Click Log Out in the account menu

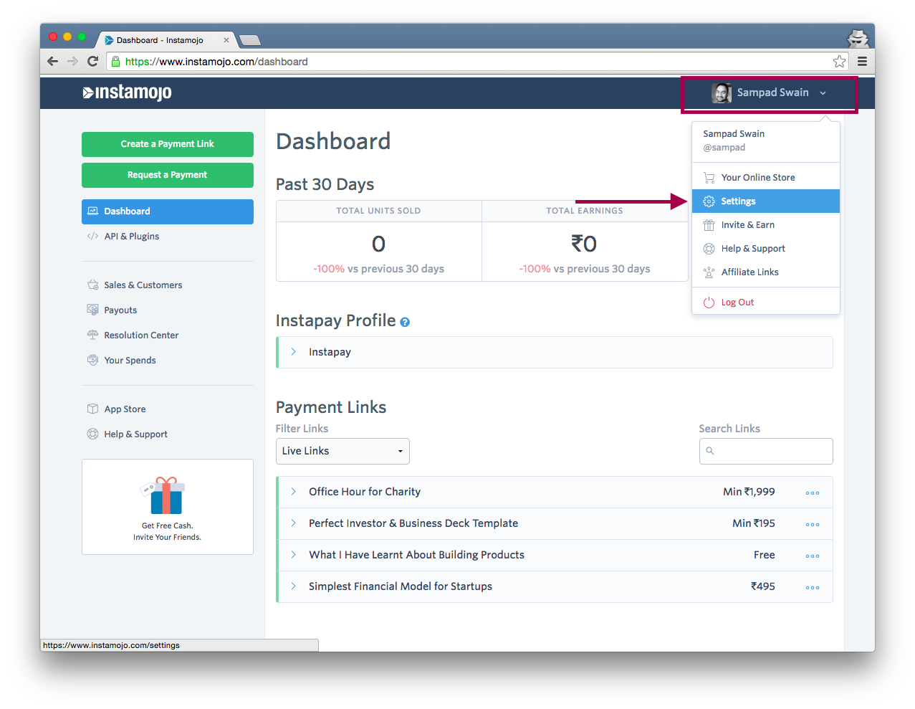tap(766, 303)
